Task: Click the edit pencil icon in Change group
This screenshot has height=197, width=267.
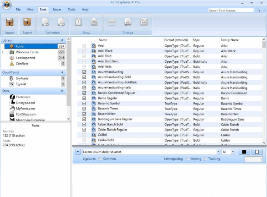Action: click(144, 22)
